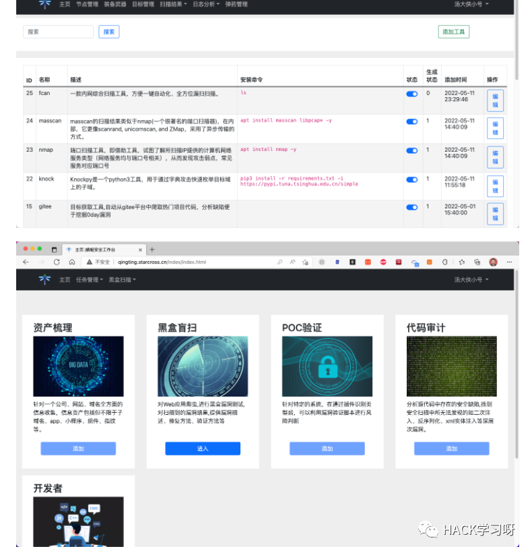Open the extensions puzzle icon
Screen dimensions: 532x553
coord(445,262)
